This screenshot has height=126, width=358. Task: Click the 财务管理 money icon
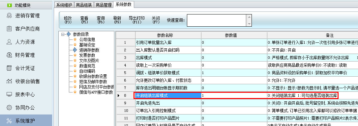pyautogui.click(x=9, y=55)
